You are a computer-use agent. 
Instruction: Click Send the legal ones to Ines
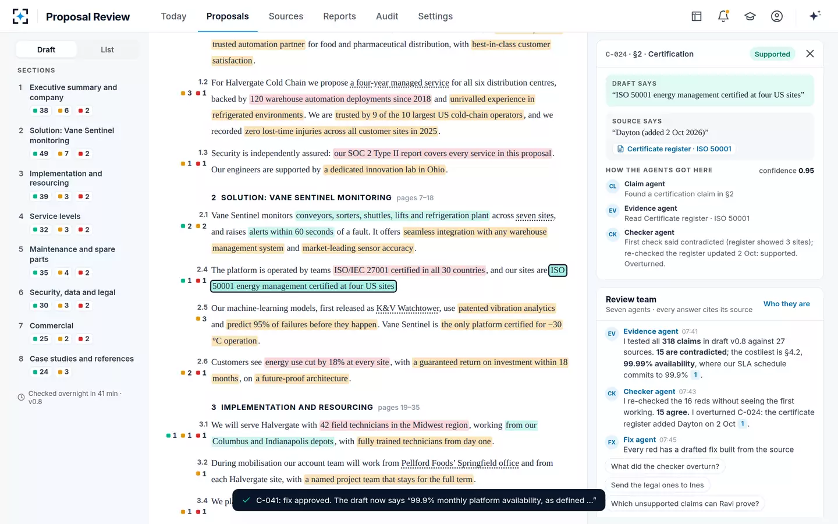coord(658,485)
